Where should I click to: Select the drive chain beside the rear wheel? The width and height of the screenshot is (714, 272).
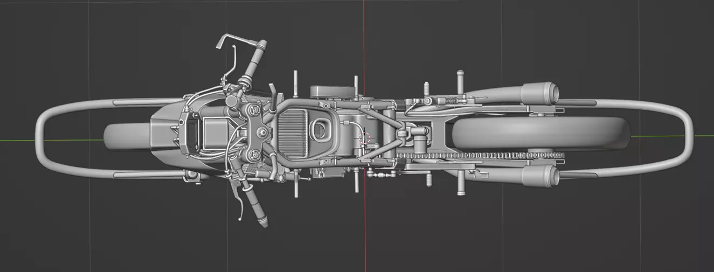pos(480,156)
